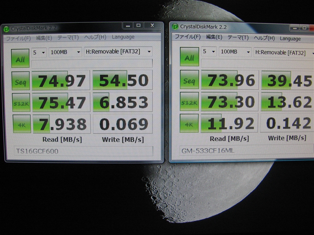Click the Seq read value 74.97
Screen dimensions: 314x235
pyautogui.click(x=61, y=80)
